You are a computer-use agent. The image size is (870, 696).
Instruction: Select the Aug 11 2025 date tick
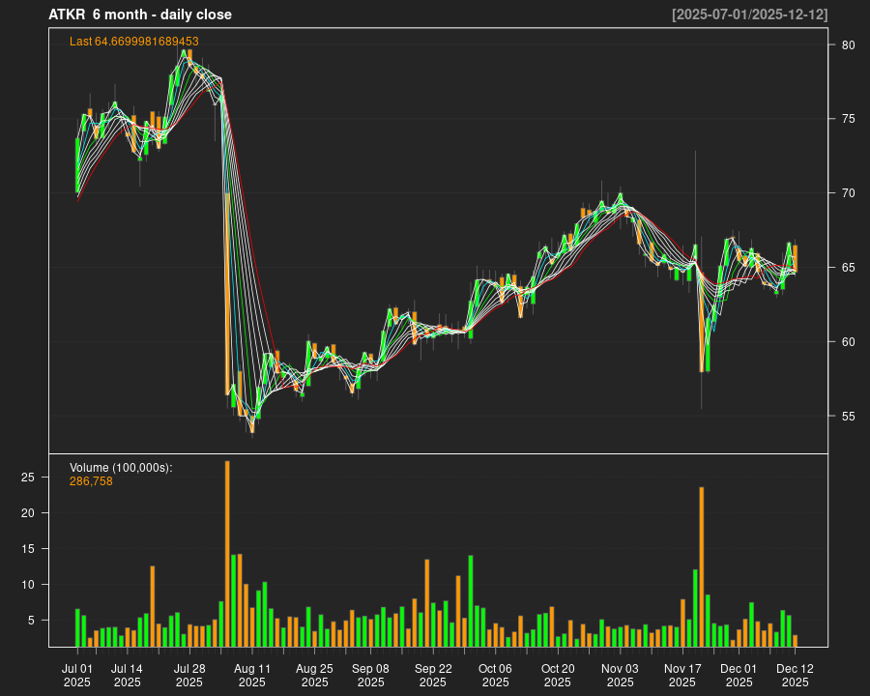click(x=252, y=675)
